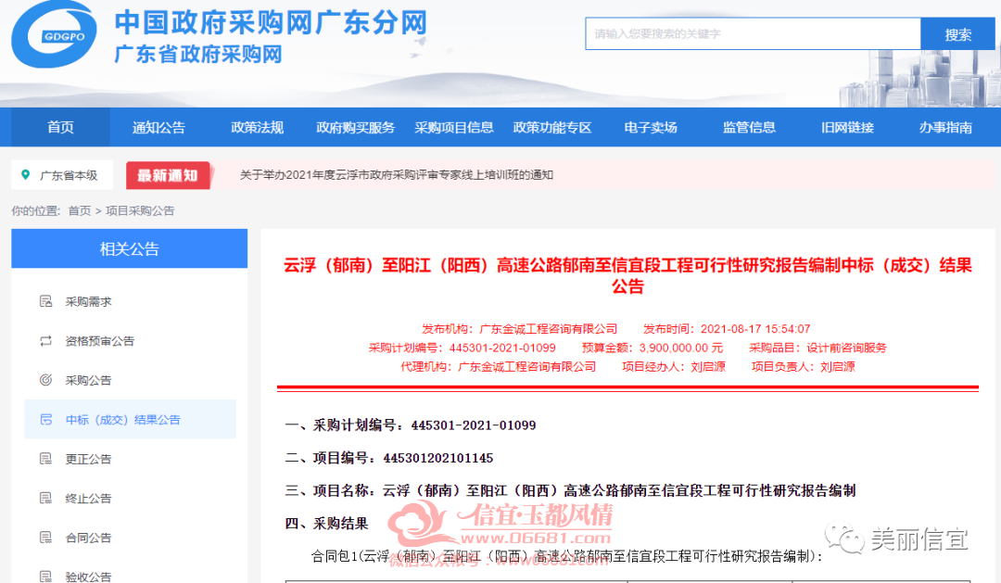1001x583 pixels.
Task: Click the 中标（成交）结果公告 sidebar icon
Action: point(46,420)
